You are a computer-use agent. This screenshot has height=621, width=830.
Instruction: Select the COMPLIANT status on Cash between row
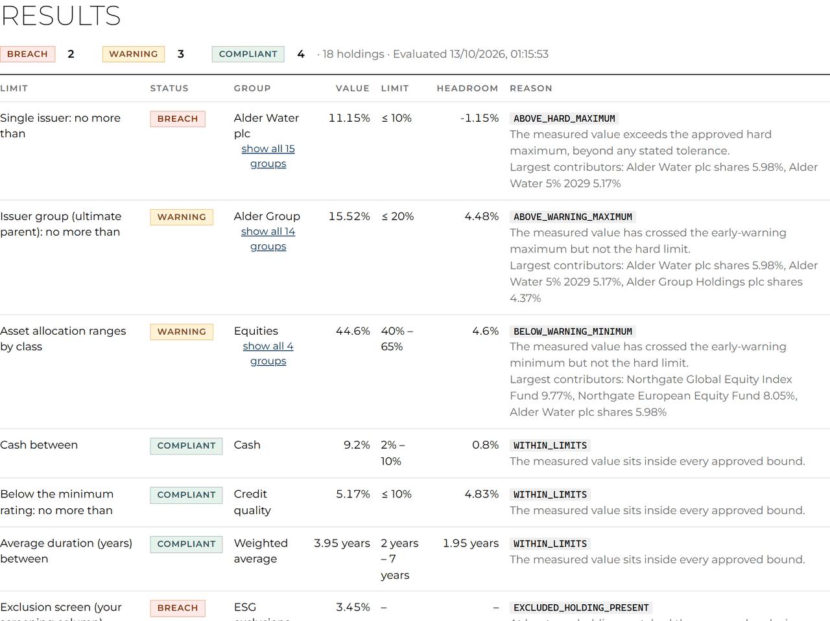(186, 446)
